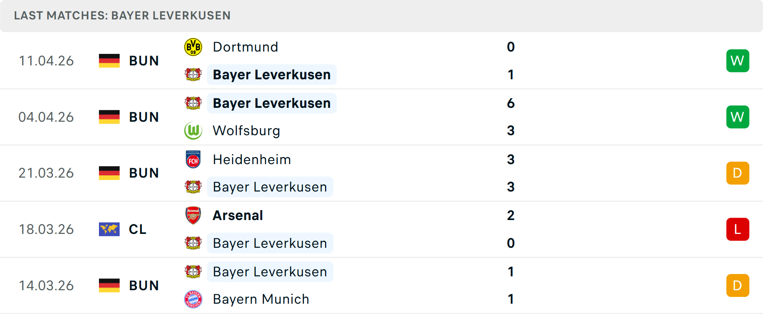Open Bayer Leverkusen team page from Dortmund match
The width and height of the screenshot is (763, 314).
(x=271, y=75)
